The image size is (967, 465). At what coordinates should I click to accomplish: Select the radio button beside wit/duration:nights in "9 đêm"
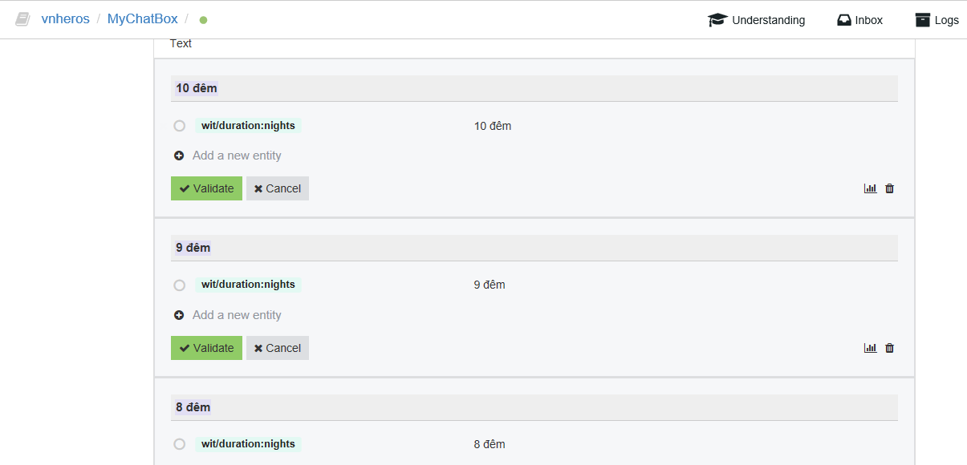pyautogui.click(x=179, y=285)
